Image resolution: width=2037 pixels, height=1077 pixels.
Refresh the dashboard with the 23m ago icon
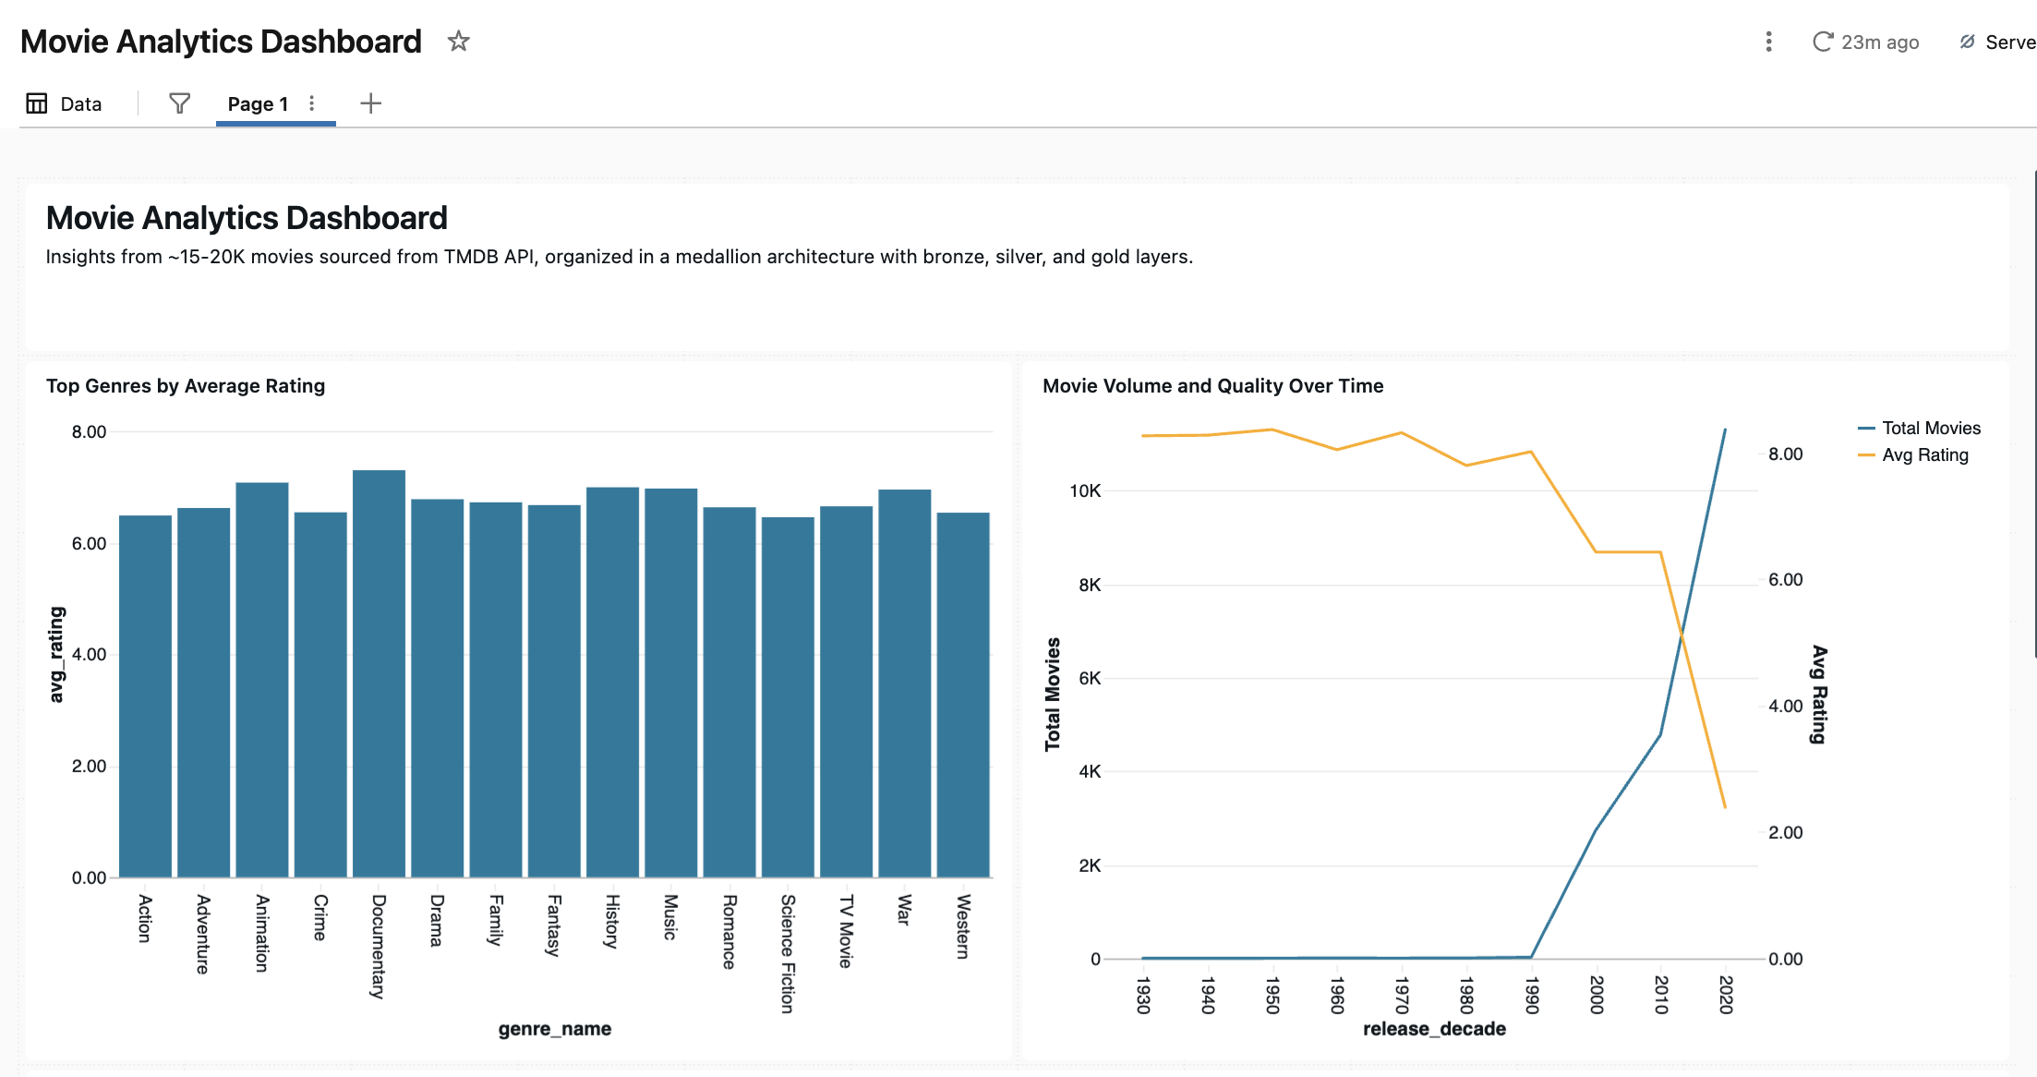(1822, 42)
